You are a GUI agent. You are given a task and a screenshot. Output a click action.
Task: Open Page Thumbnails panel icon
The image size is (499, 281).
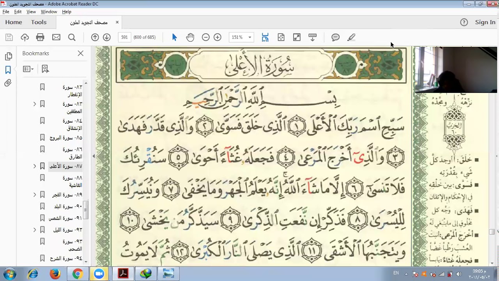coord(8,57)
